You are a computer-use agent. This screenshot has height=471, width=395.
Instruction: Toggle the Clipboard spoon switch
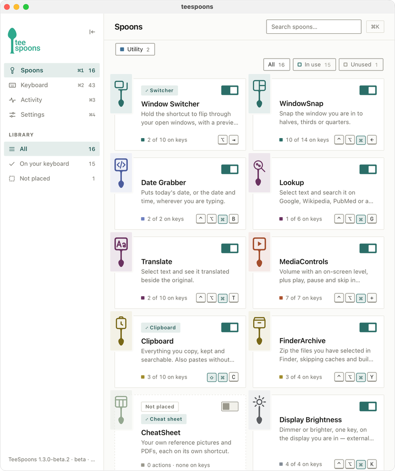pyautogui.click(x=229, y=327)
